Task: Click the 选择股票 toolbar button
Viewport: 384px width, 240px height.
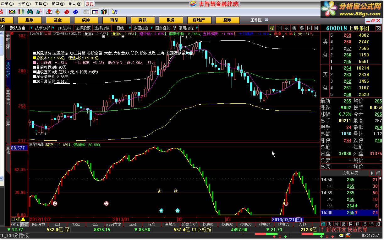Action: click(x=83, y=28)
